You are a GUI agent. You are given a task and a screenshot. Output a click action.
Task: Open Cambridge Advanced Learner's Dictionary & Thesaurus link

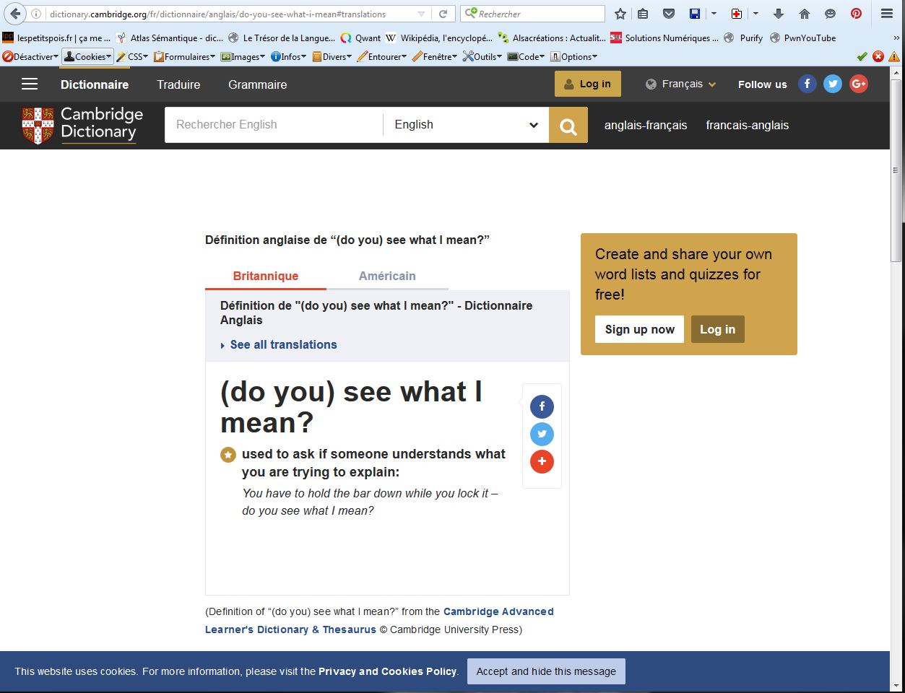[379, 620]
